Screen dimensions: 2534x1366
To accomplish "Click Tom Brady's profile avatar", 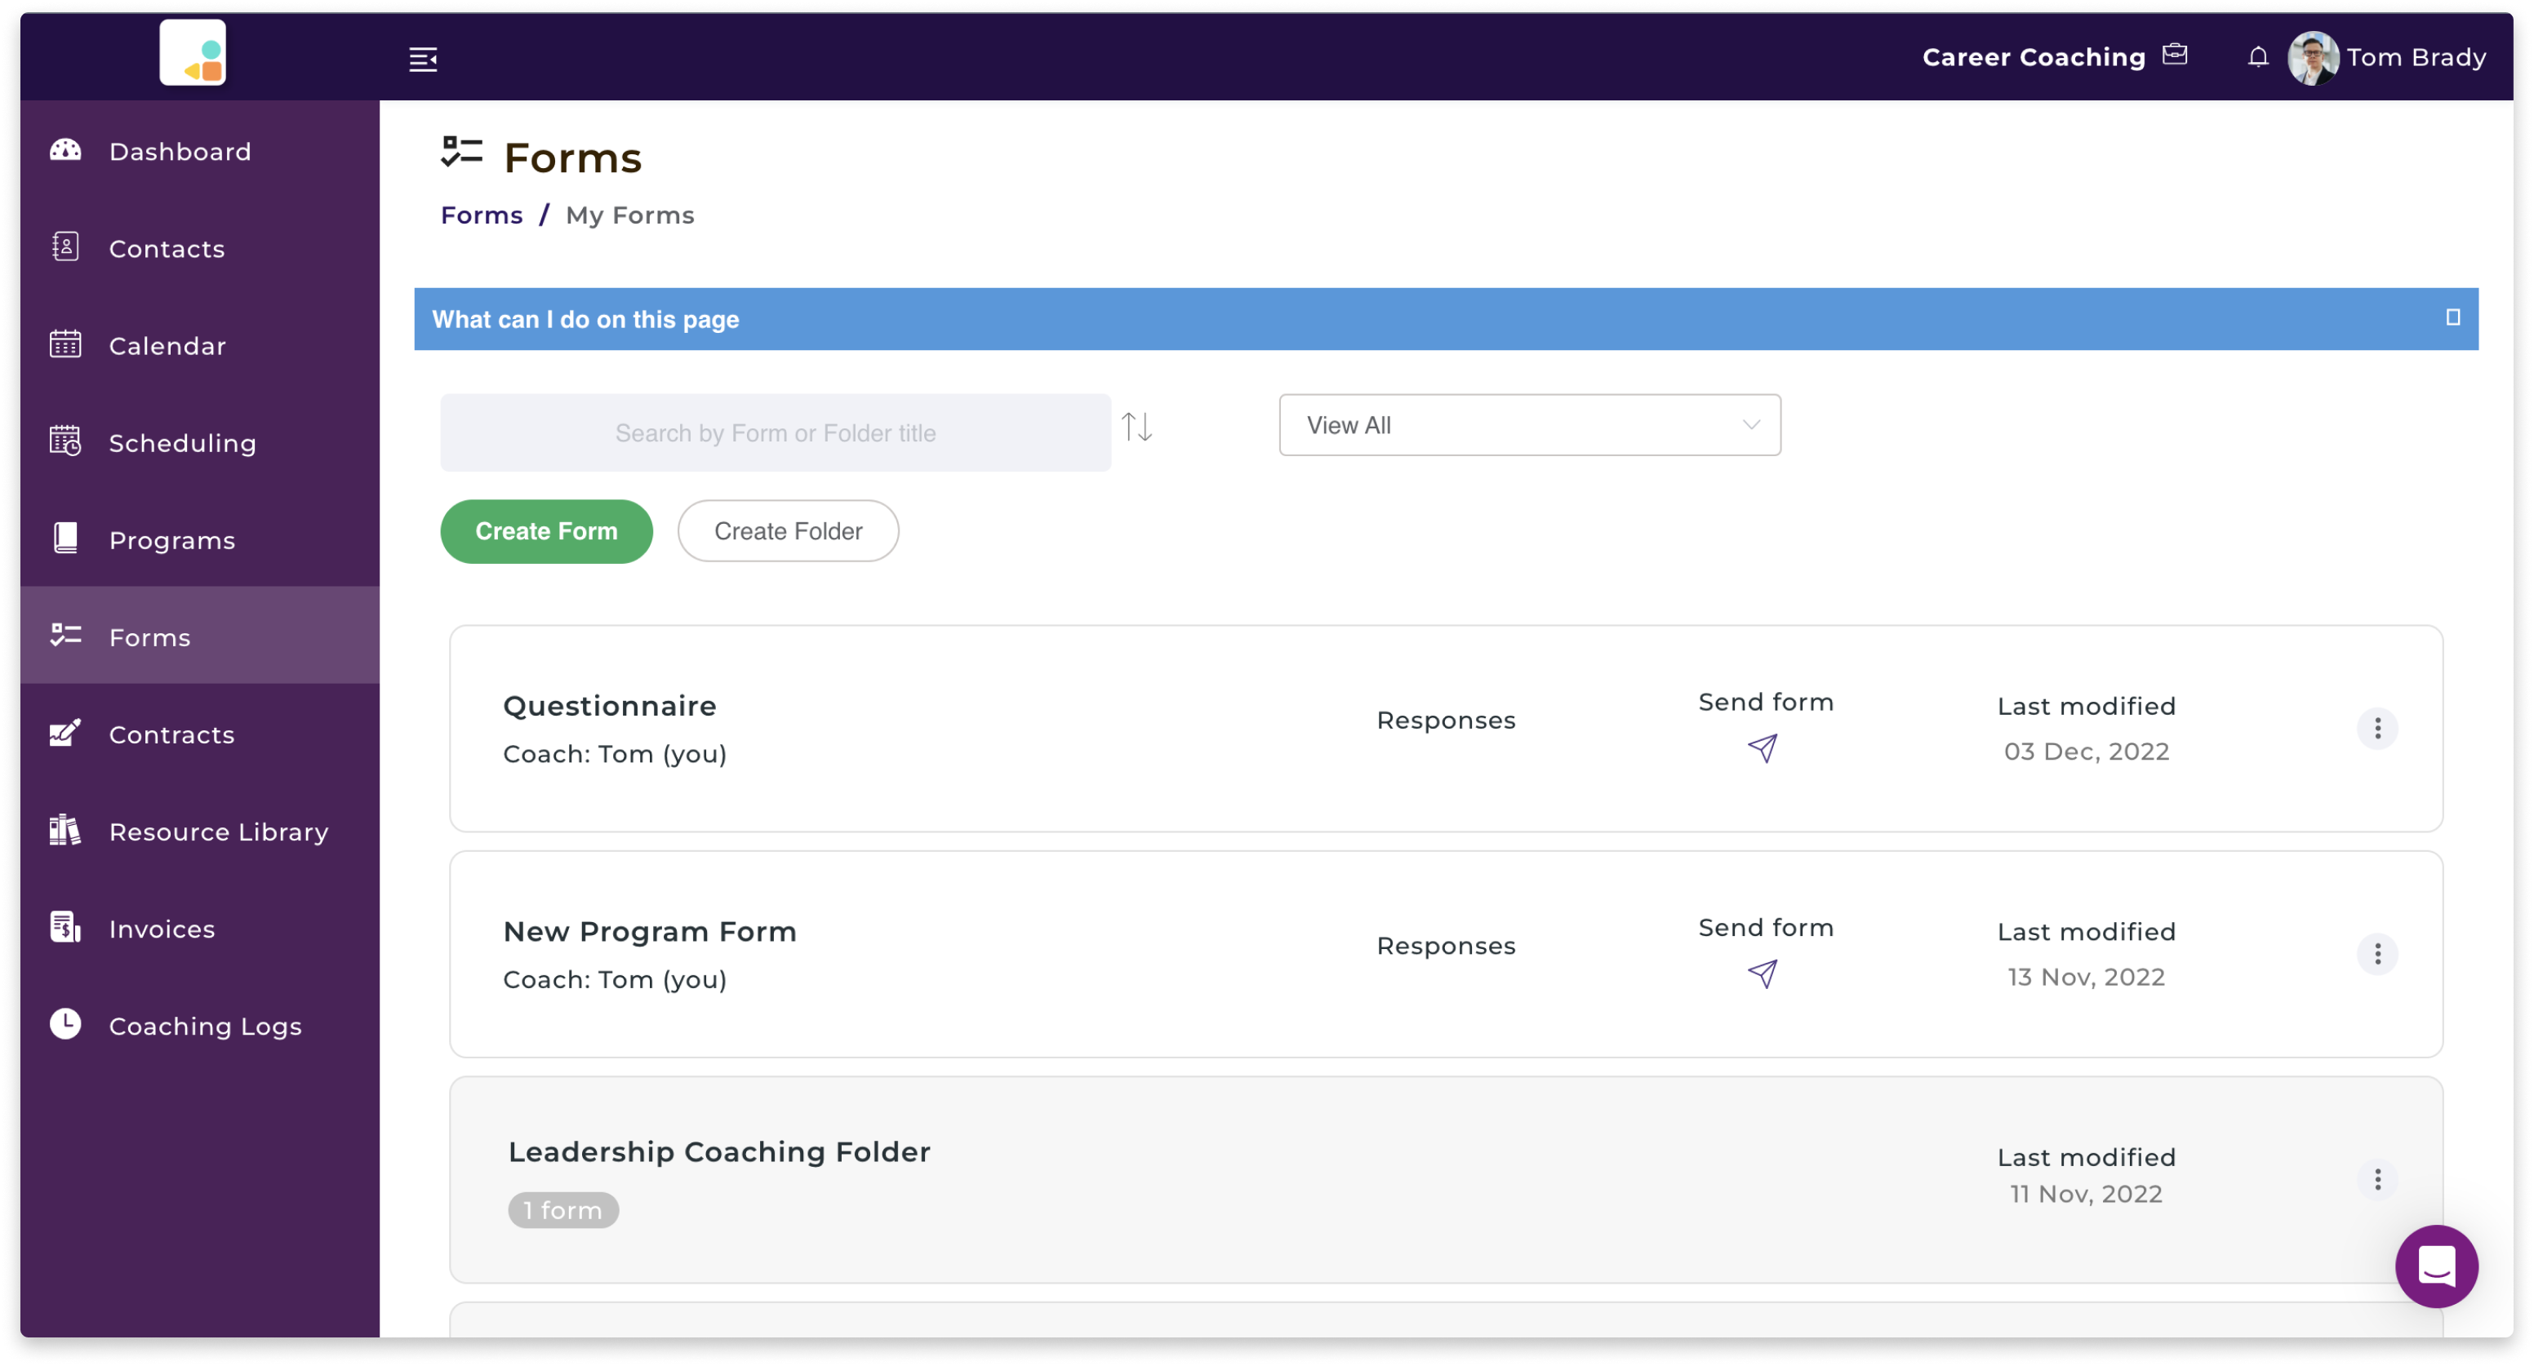I will click(x=2313, y=58).
